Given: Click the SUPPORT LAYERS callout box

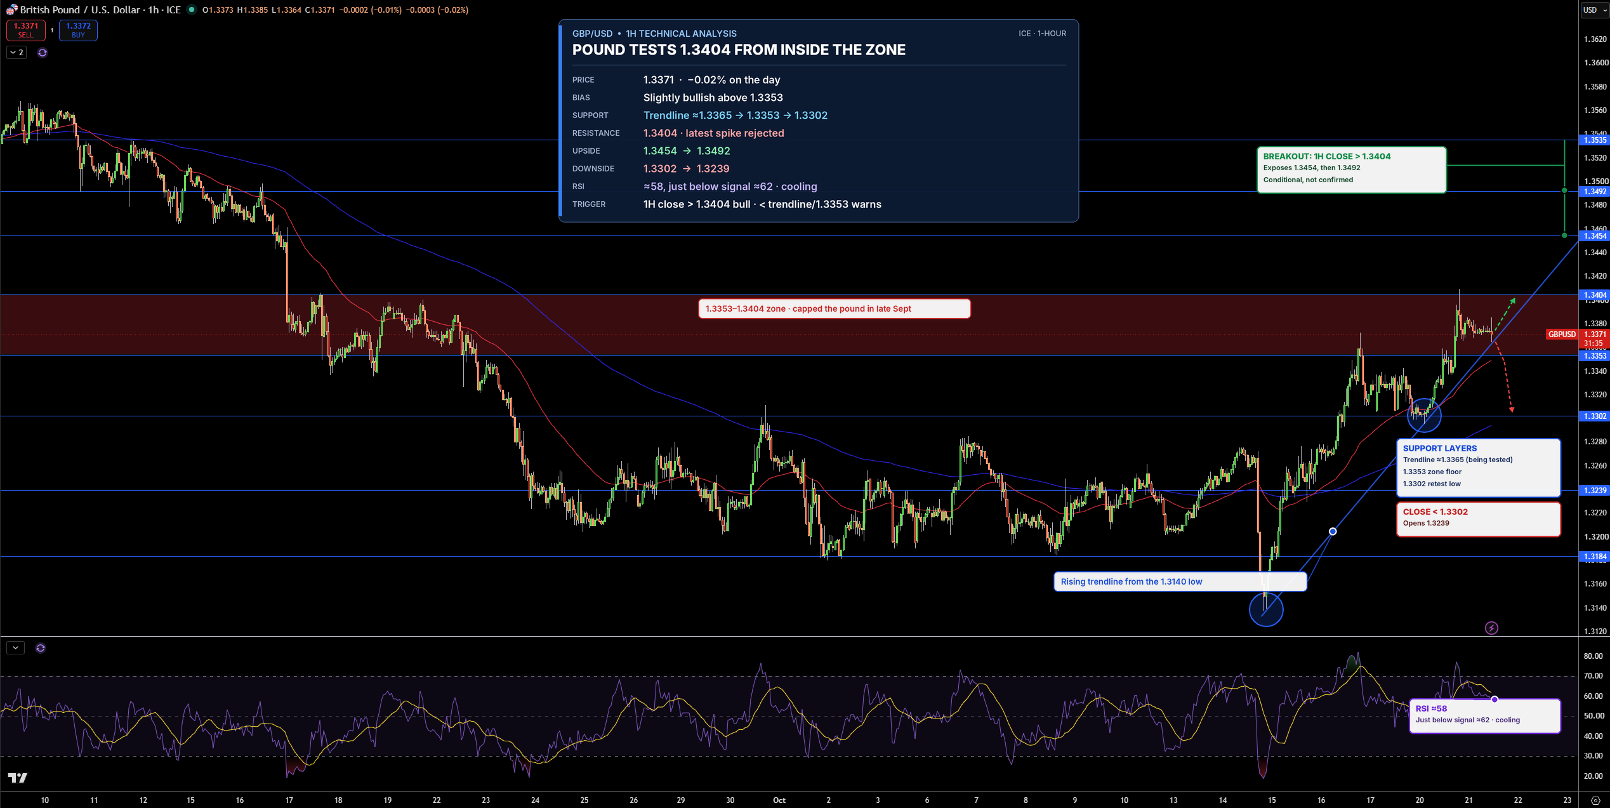Looking at the screenshot, I should tap(1478, 467).
